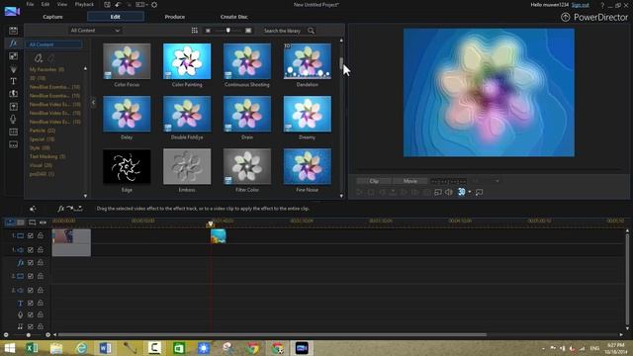Open the View menu
The height and width of the screenshot is (356, 633).
(x=61, y=4)
